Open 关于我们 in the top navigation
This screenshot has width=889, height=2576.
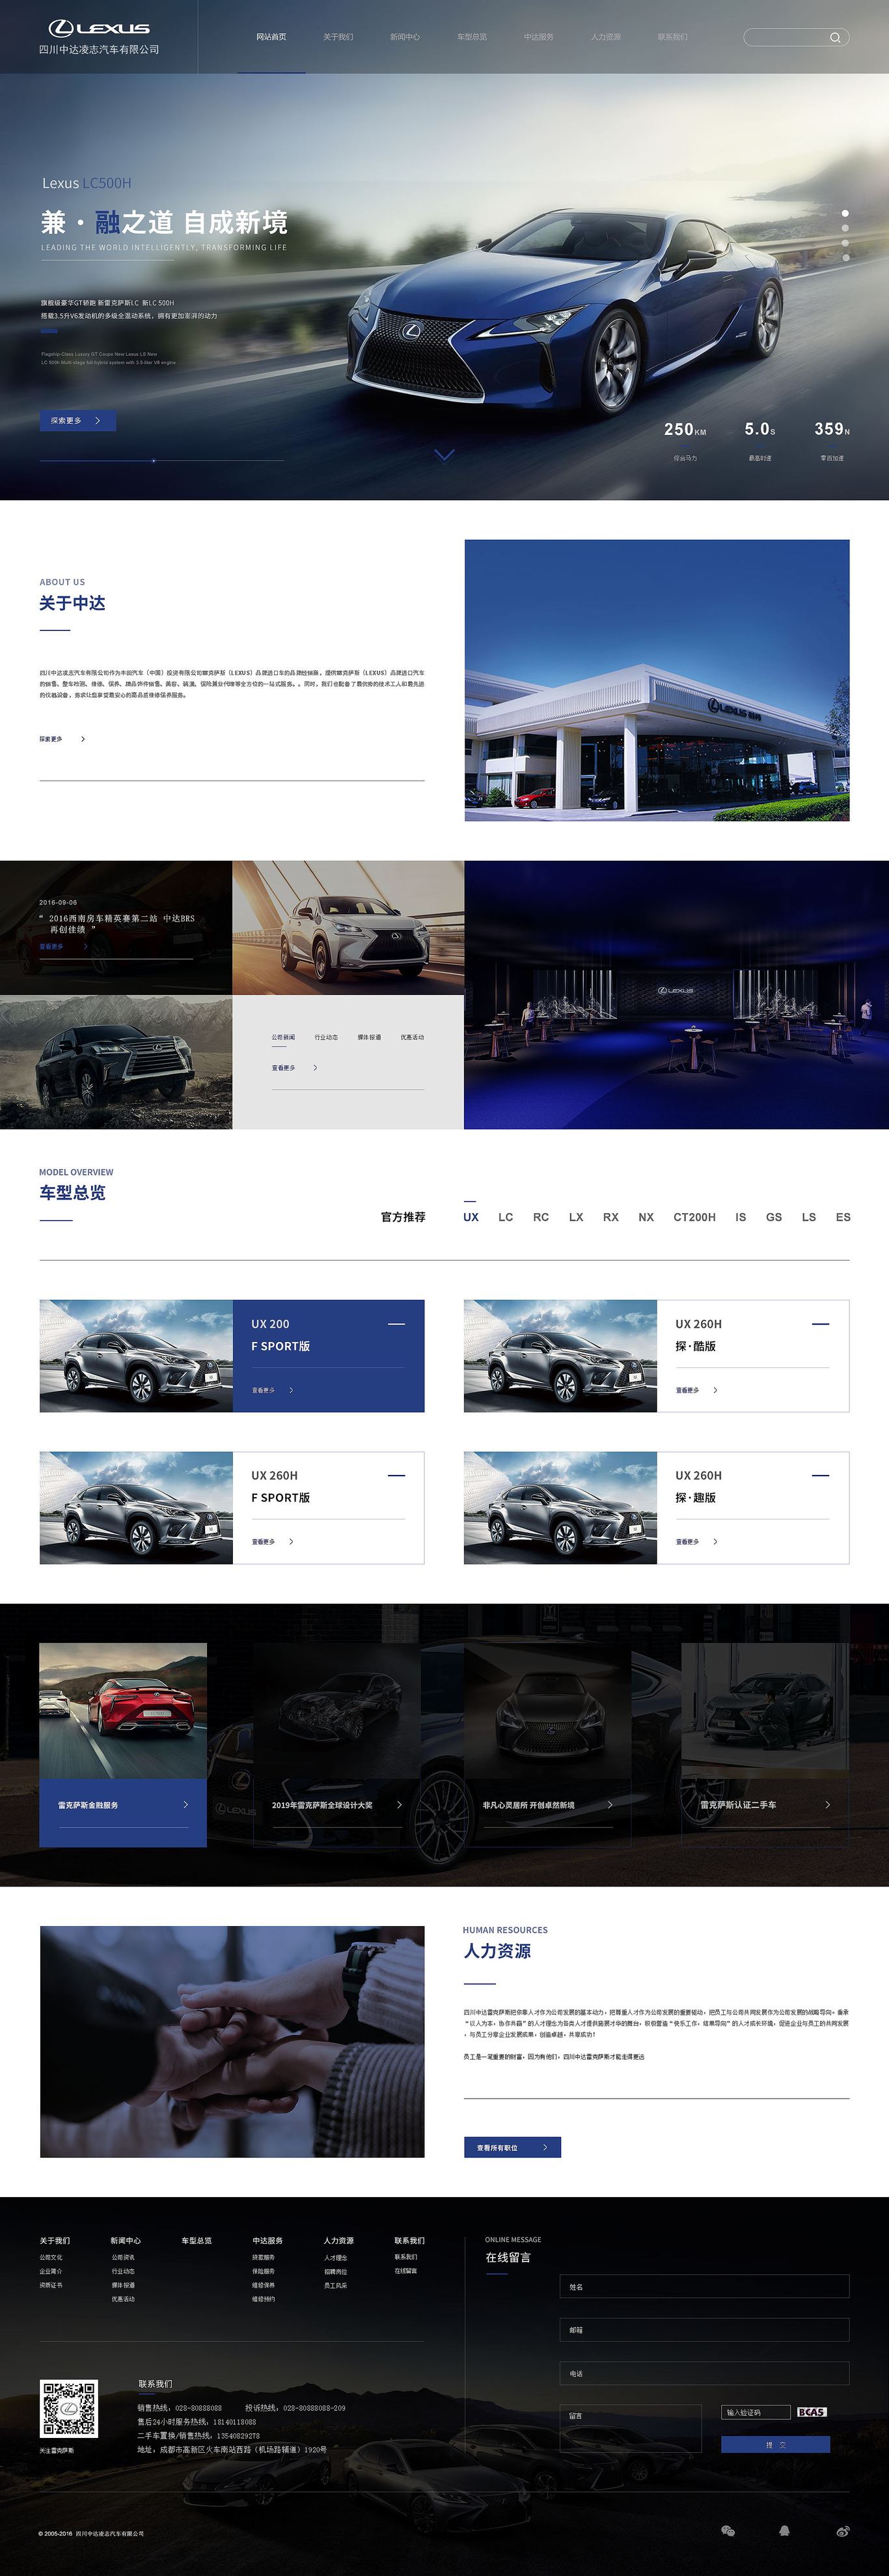click(x=338, y=37)
